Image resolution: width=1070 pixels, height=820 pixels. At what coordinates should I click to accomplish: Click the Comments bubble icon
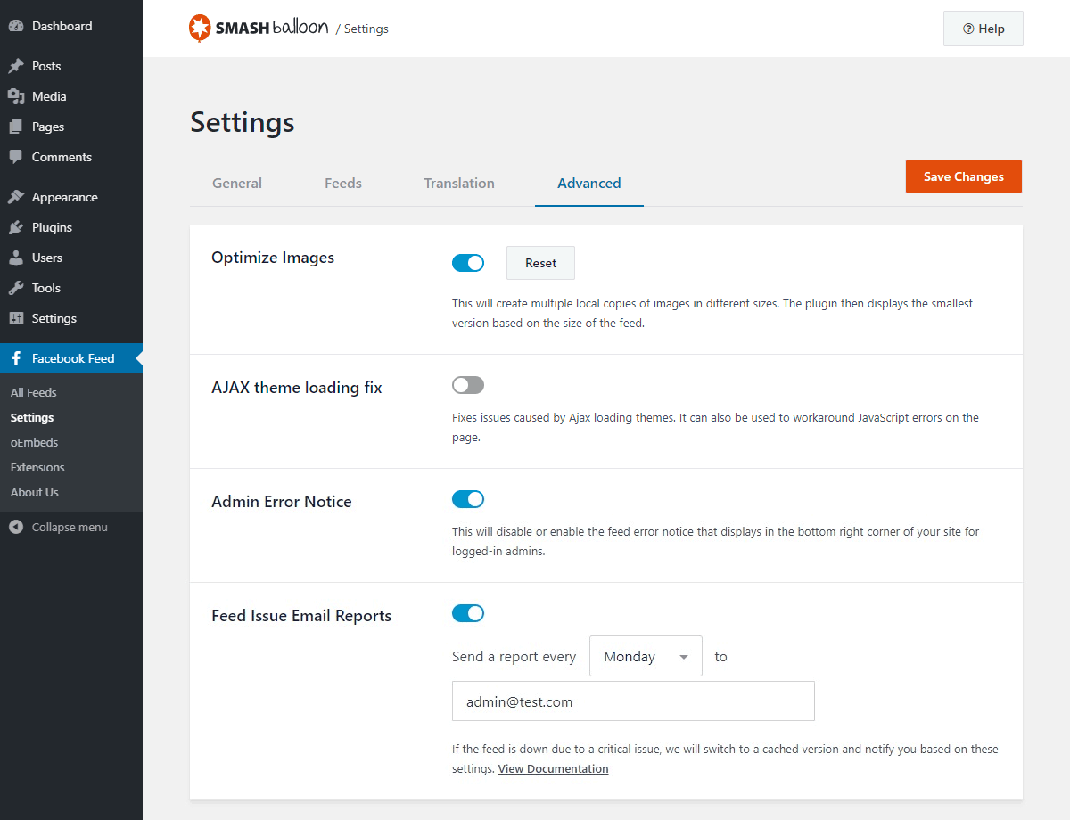[x=16, y=157]
